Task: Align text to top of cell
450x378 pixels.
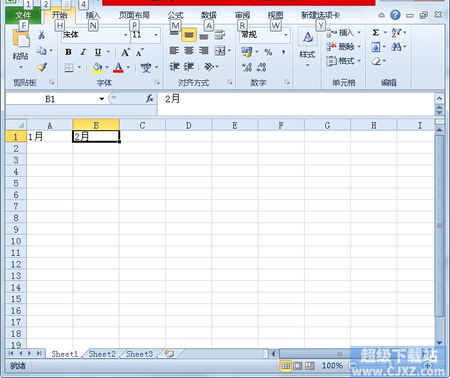Action: coord(174,35)
